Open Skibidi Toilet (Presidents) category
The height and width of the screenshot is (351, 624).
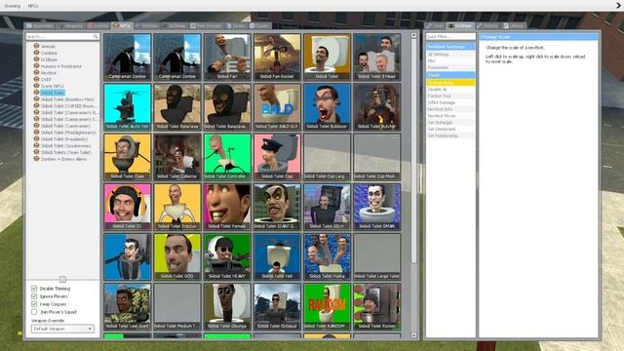64,138
